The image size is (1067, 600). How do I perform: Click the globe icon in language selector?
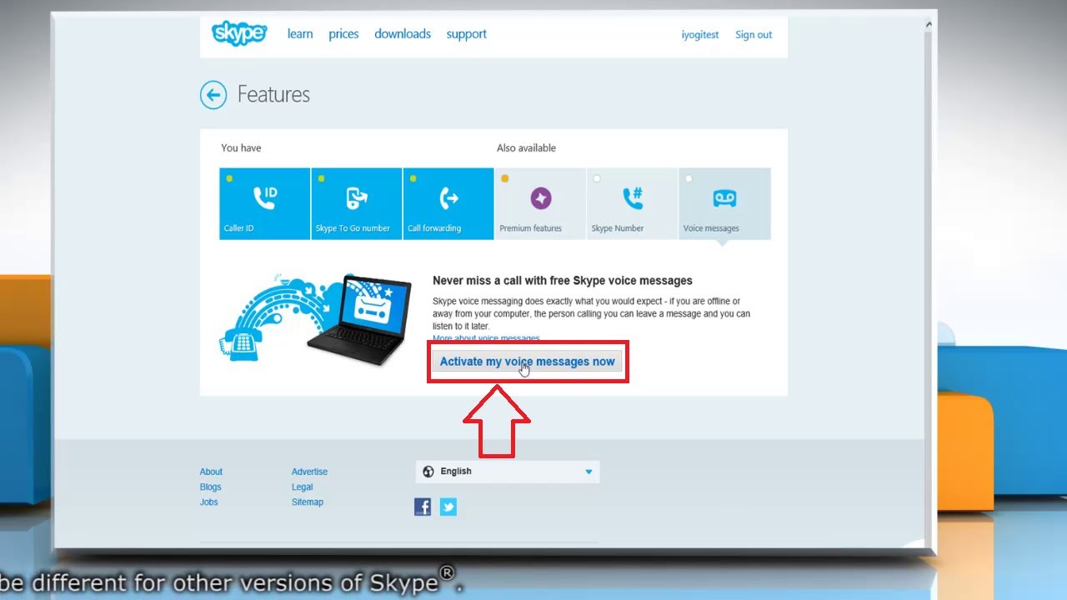pyautogui.click(x=428, y=472)
